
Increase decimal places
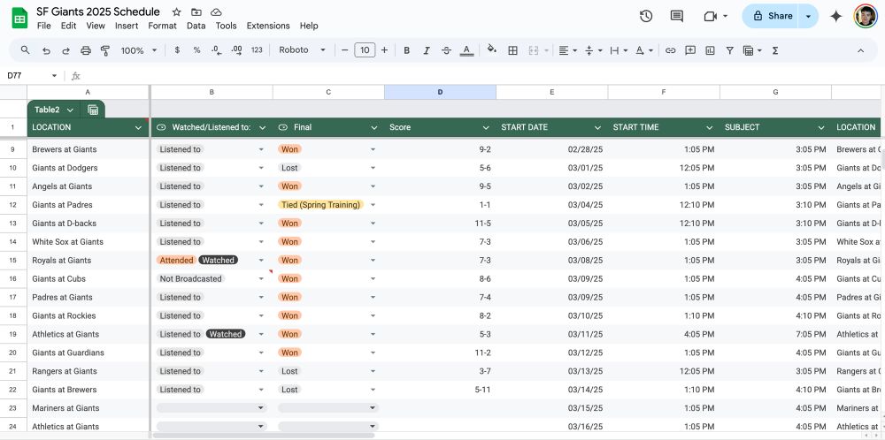(236, 50)
